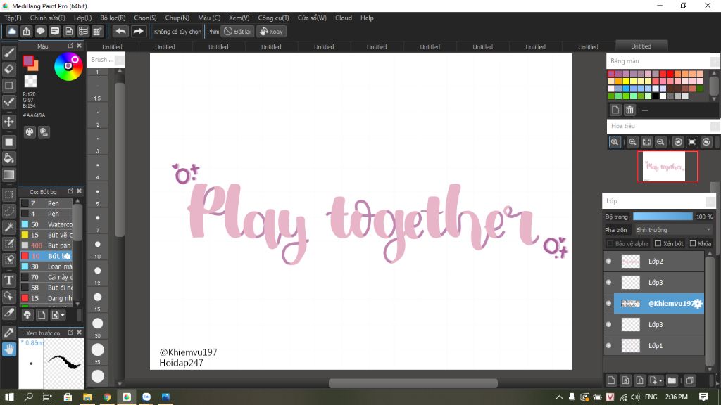Open the @Khiemvu197 layer settings gear
The height and width of the screenshot is (405, 721).
pos(698,304)
